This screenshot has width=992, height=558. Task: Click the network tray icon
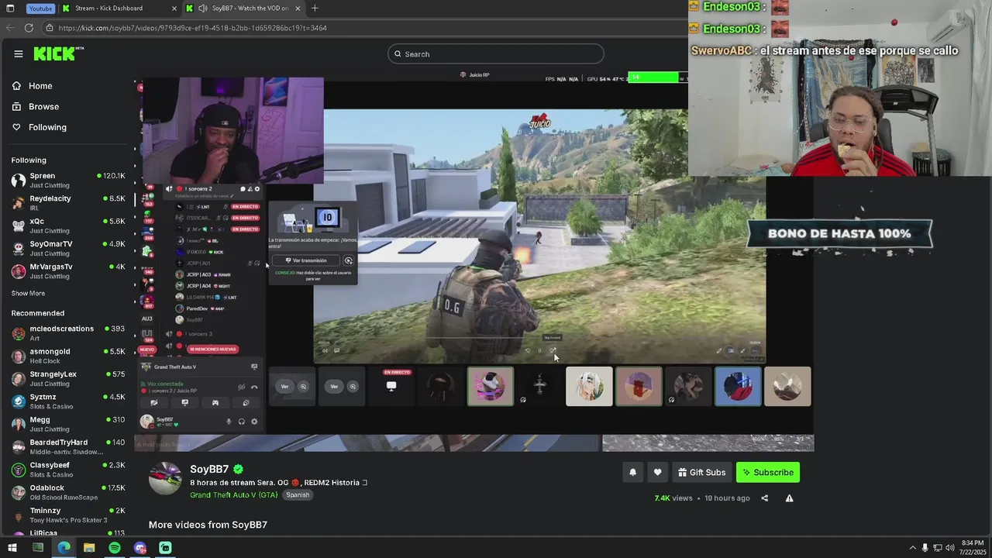pos(937,548)
